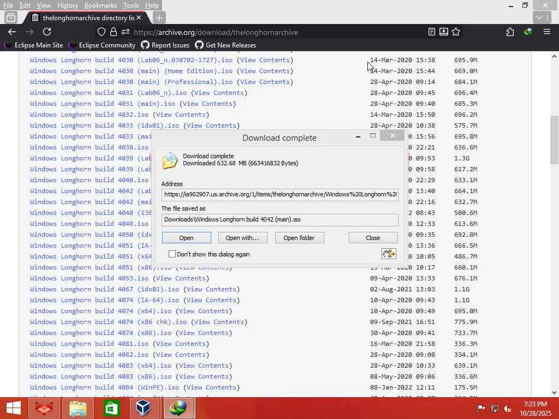Open the Windows Store taskbar icon
This screenshot has width=559, height=419.
point(111,408)
